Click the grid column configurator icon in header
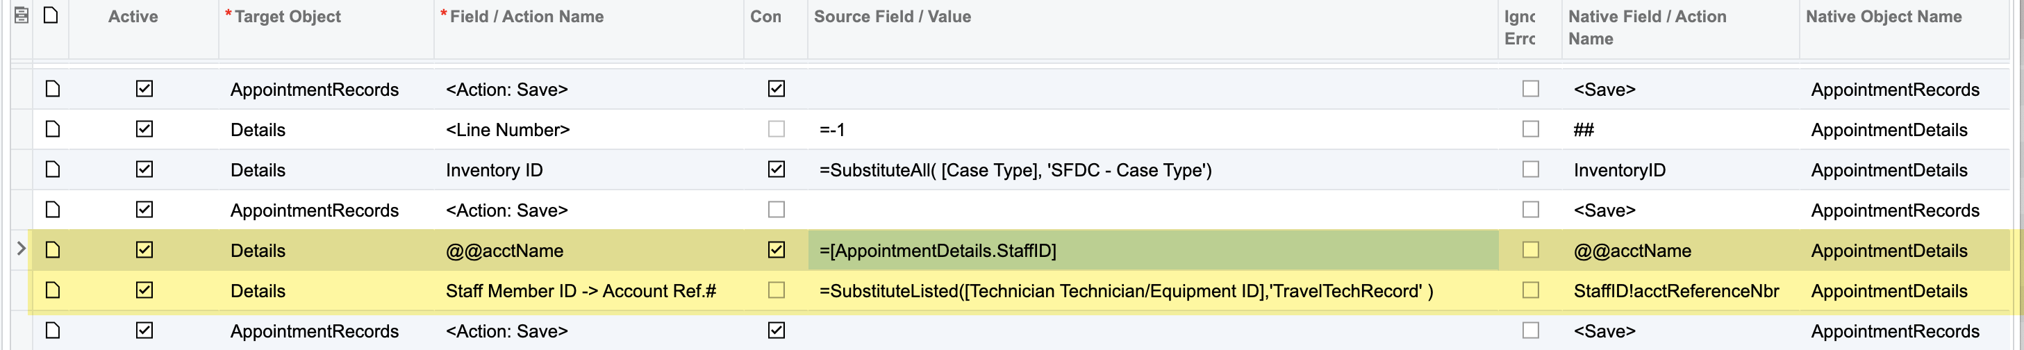The width and height of the screenshot is (2024, 350). (x=22, y=15)
